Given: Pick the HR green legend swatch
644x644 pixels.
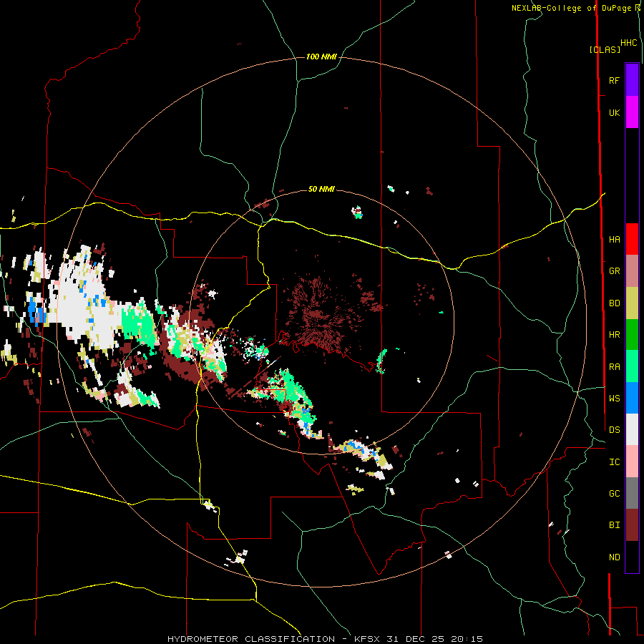Looking at the screenshot, I should 632,335.
